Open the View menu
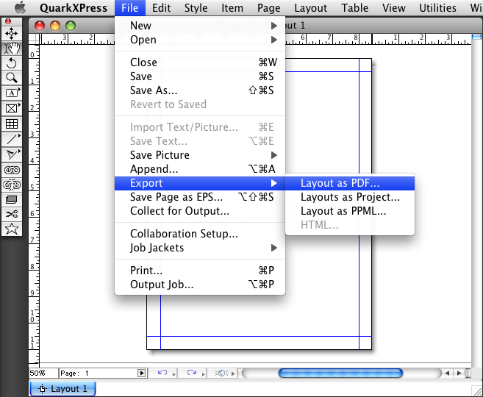This screenshot has width=483, height=397. (393, 7)
